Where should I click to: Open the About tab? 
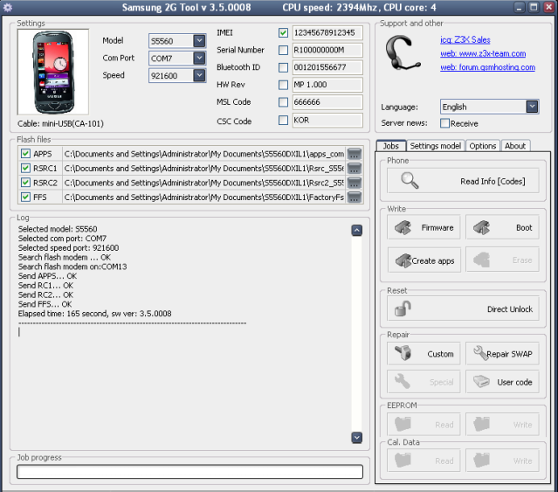[x=515, y=146]
